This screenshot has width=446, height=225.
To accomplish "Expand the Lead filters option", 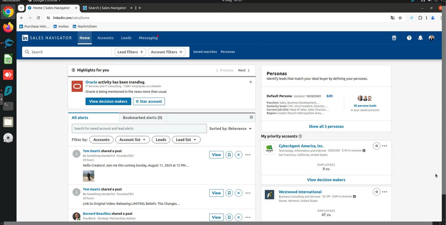I will pyautogui.click(x=130, y=52).
